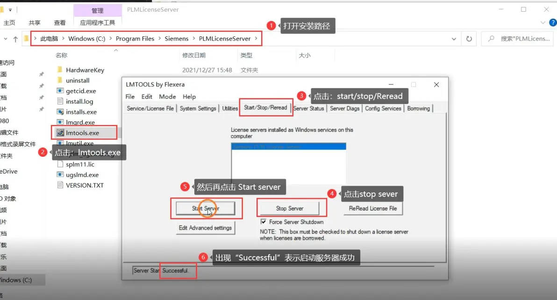Screen dimensions: 557x300
Task: Open Edit Advanced settings
Action: pos(205,228)
